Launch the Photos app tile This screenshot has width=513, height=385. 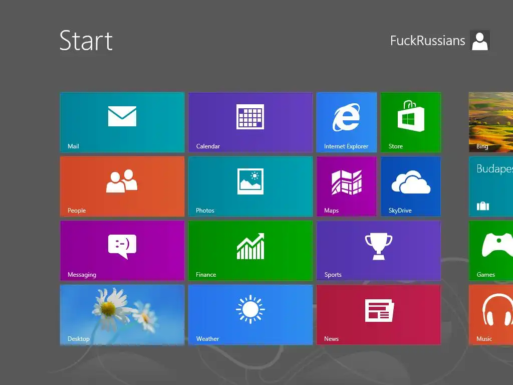point(250,186)
